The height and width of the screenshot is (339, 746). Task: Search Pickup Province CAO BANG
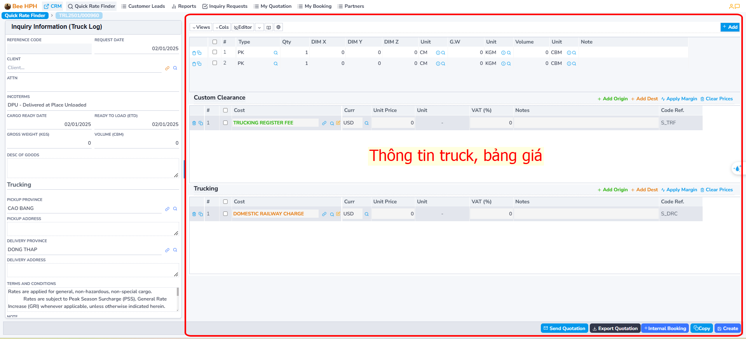[x=175, y=209]
